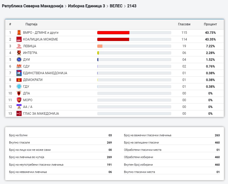Screen dimensions: 228x184
Task: Click the ДЕМОКРАТИ flag icon
Action: pyautogui.click(x=19, y=80)
